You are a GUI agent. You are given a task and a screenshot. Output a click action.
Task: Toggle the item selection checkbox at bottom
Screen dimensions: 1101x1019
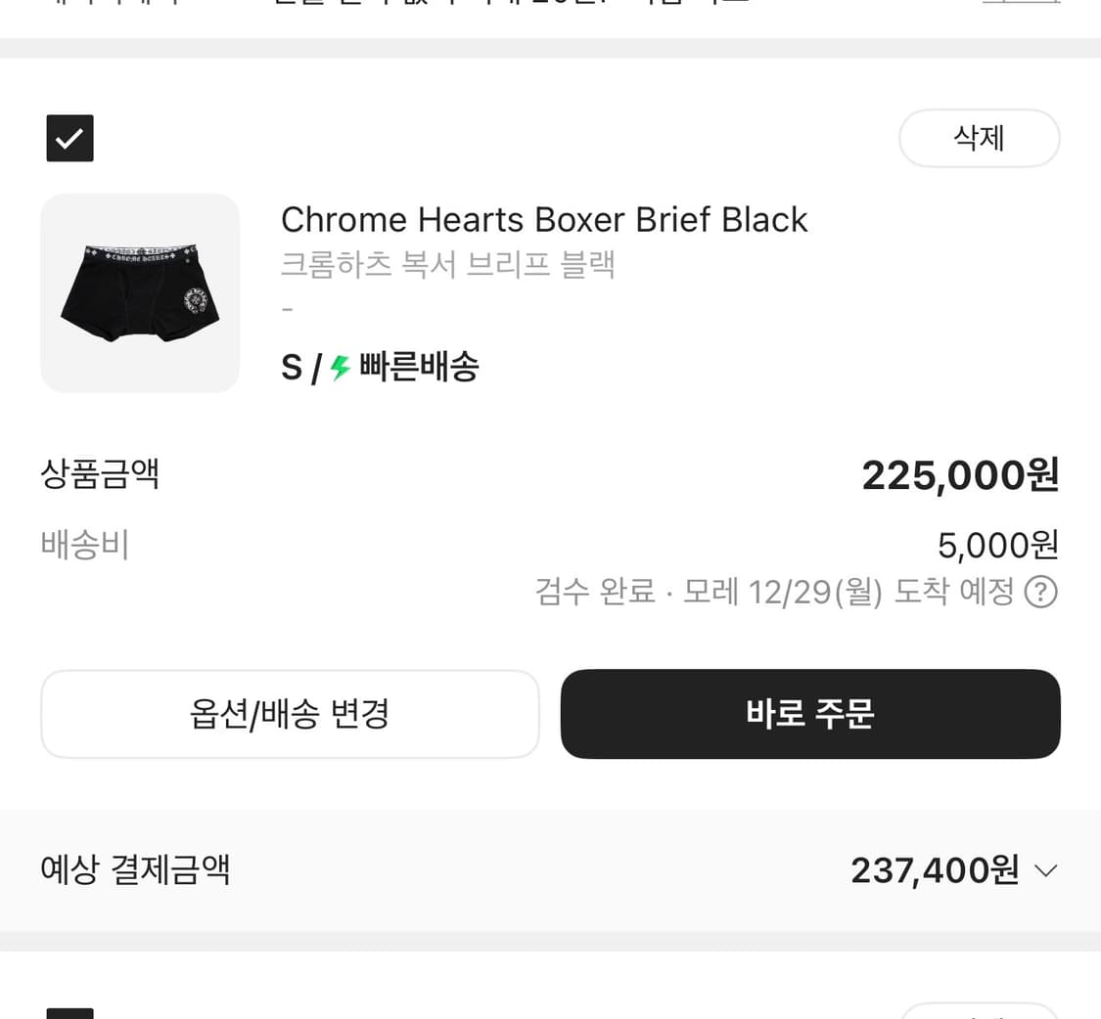point(69,1012)
